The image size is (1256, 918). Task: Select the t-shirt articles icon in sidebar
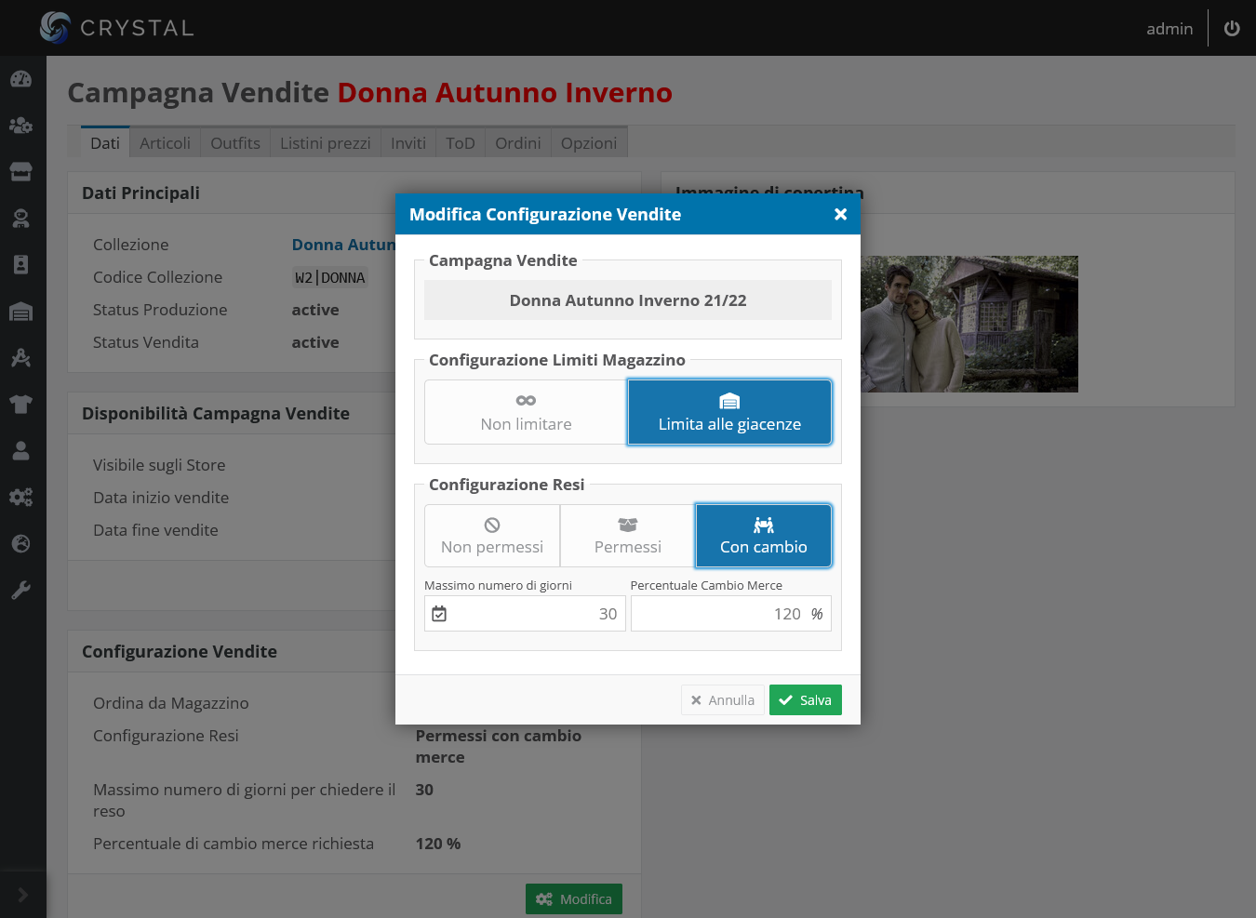pyautogui.click(x=21, y=405)
